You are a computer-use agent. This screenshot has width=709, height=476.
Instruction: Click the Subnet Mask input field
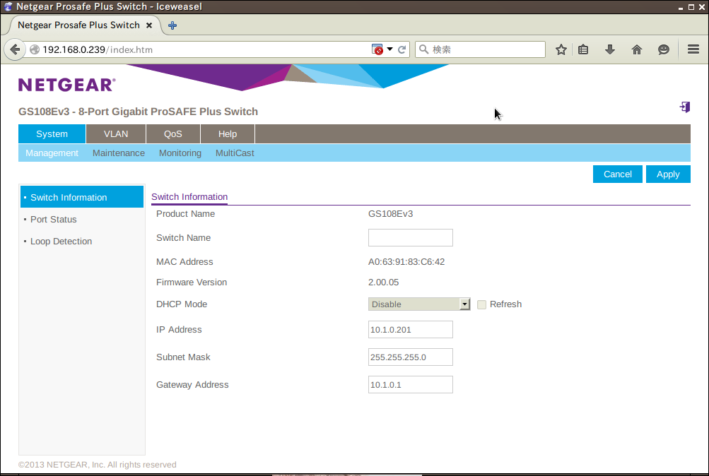411,357
